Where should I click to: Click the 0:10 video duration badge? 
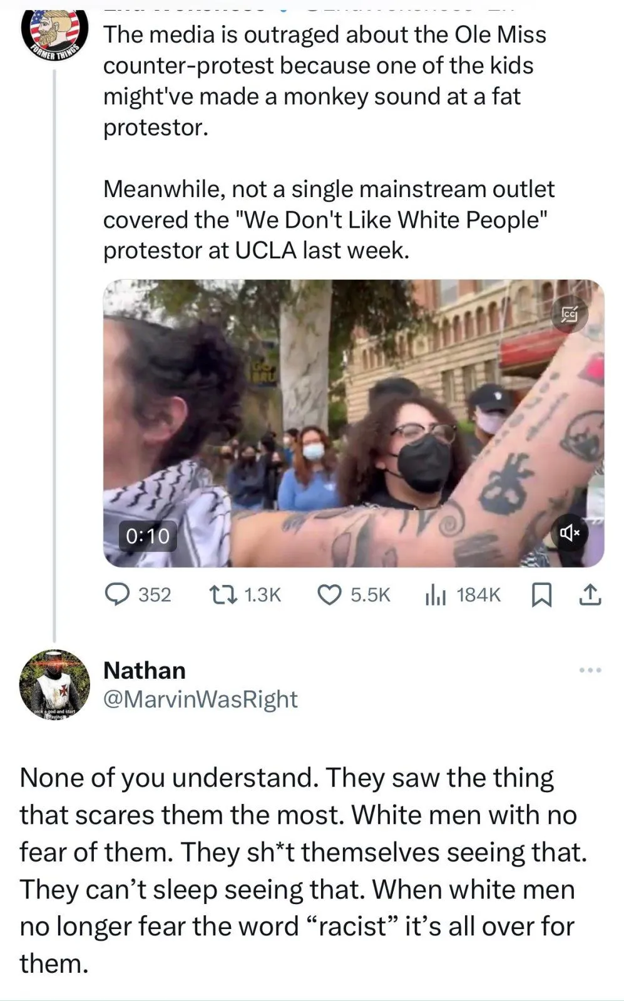click(x=148, y=536)
